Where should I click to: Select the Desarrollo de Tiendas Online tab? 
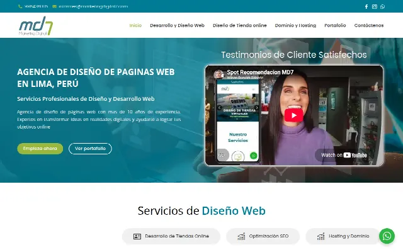pos(171,236)
